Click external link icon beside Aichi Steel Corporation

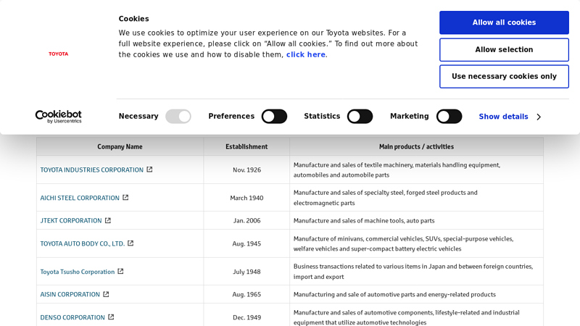[125, 198]
